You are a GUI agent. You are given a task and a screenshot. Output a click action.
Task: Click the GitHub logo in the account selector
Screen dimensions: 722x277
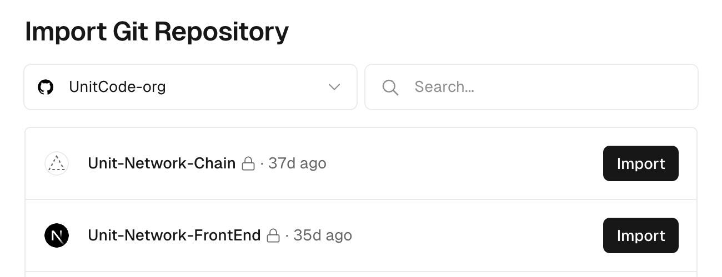(x=46, y=87)
